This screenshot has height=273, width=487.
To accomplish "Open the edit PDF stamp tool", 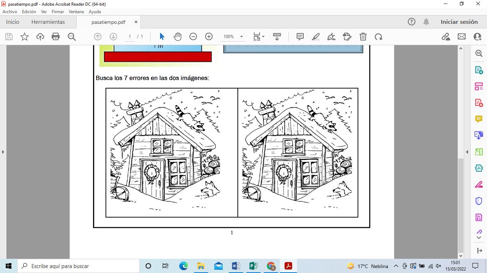I will pos(347,37).
